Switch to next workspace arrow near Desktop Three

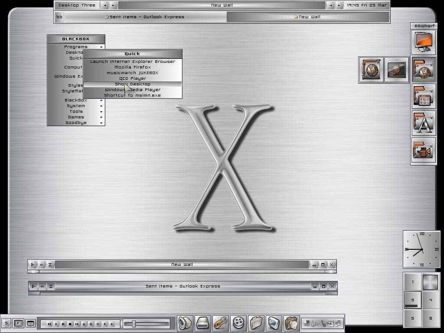click(x=113, y=5)
